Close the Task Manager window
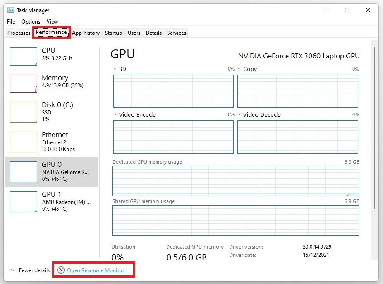383x284 pixels. [x=368, y=10]
